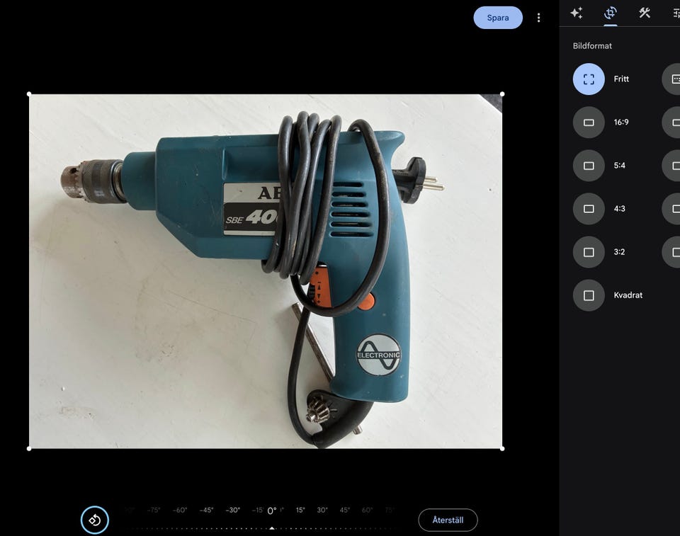The image size is (680, 536).
Task: Click the bottom-right crop corner handle
Action: coord(502,448)
